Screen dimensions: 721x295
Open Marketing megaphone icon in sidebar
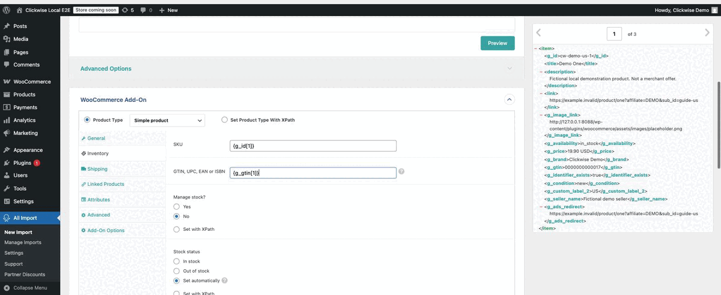(7, 133)
